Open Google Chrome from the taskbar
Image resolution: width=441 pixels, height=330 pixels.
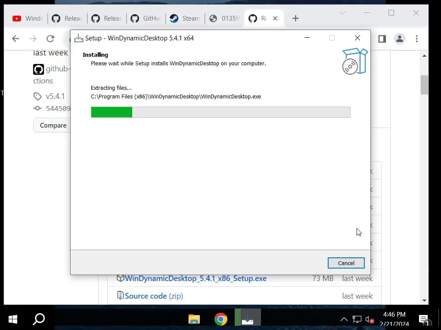point(221,319)
